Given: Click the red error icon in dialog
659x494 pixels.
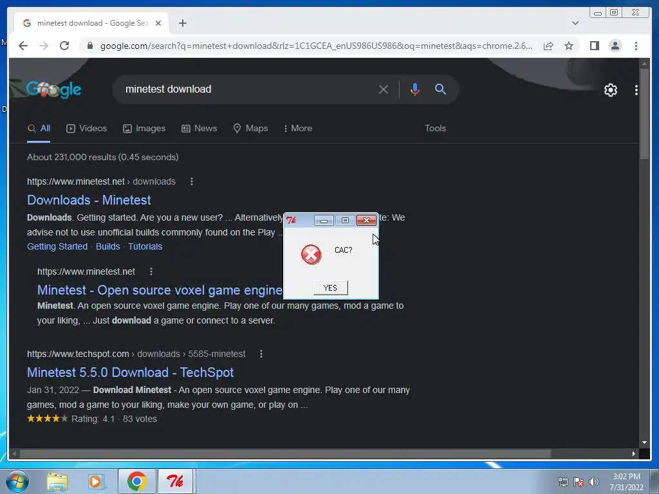Looking at the screenshot, I should tap(311, 255).
